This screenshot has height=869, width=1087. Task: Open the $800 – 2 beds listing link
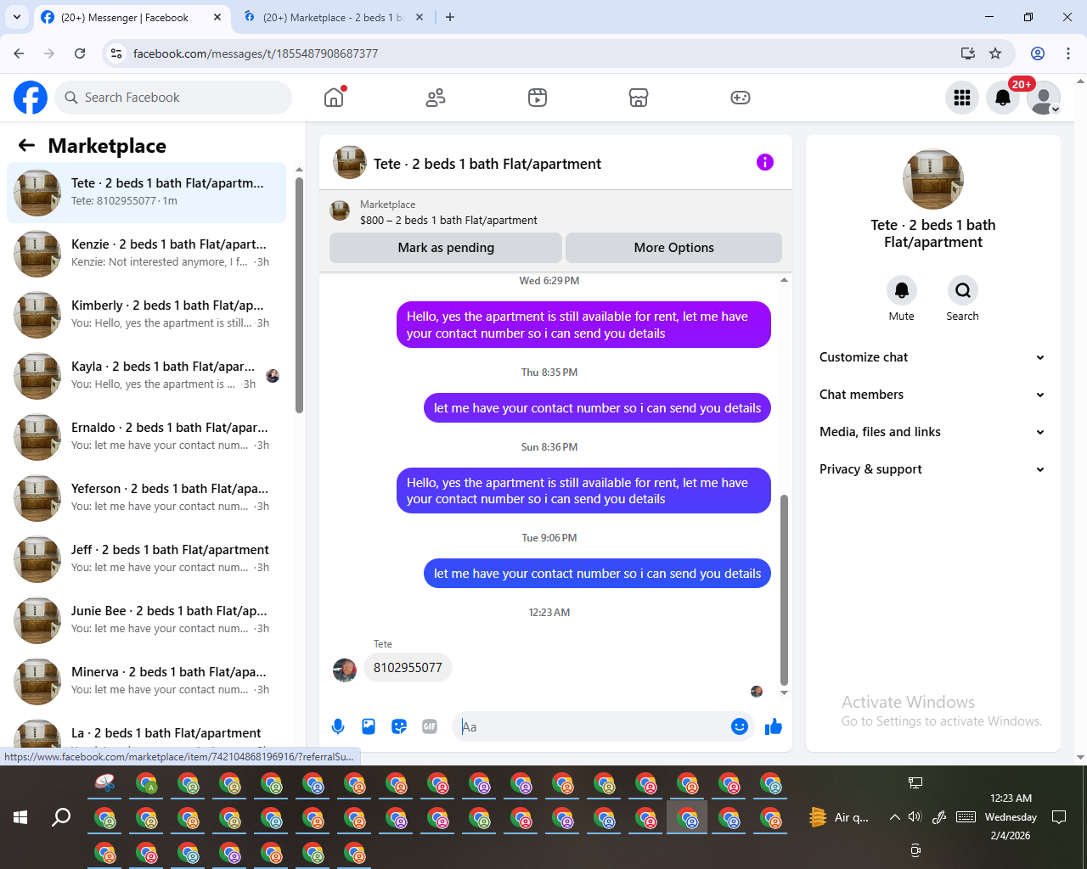coord(448,220)
